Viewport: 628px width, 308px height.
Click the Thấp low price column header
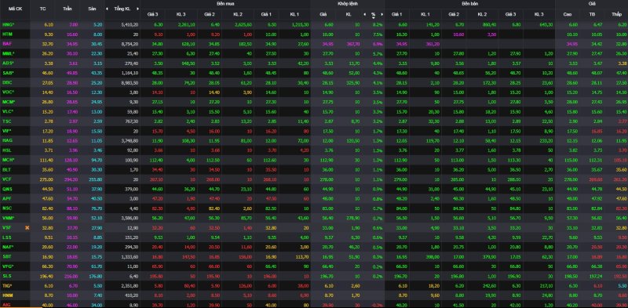click(x=616, y=14)
